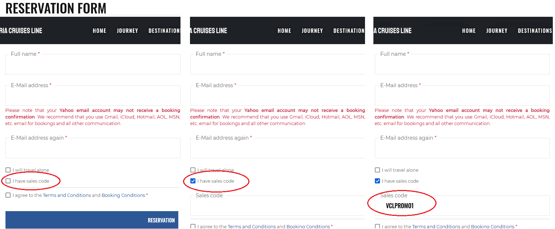Open JOURNEY in the second screenshot's navigation bar
The width and height of the screenshot is (555, 229).
[312, 31]
